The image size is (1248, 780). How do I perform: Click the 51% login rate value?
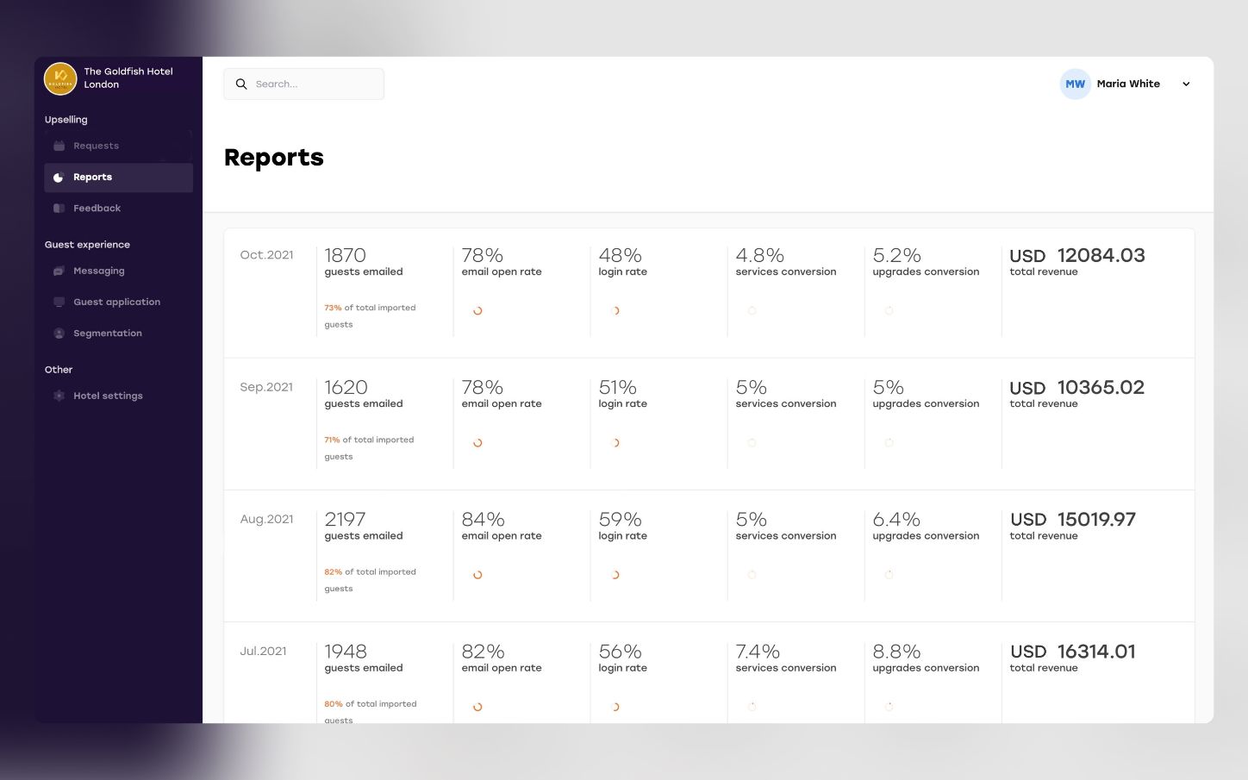(x=618, y=387)
